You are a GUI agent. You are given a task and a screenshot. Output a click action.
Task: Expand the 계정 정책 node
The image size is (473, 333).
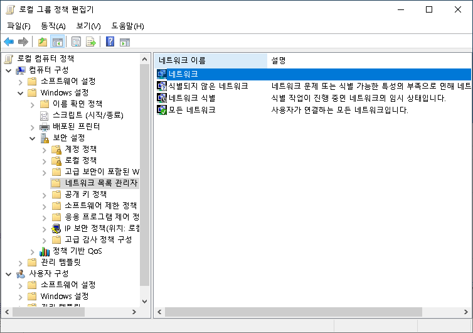point(45,150)
